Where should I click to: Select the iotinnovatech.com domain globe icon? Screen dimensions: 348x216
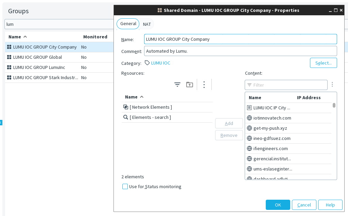249,118
